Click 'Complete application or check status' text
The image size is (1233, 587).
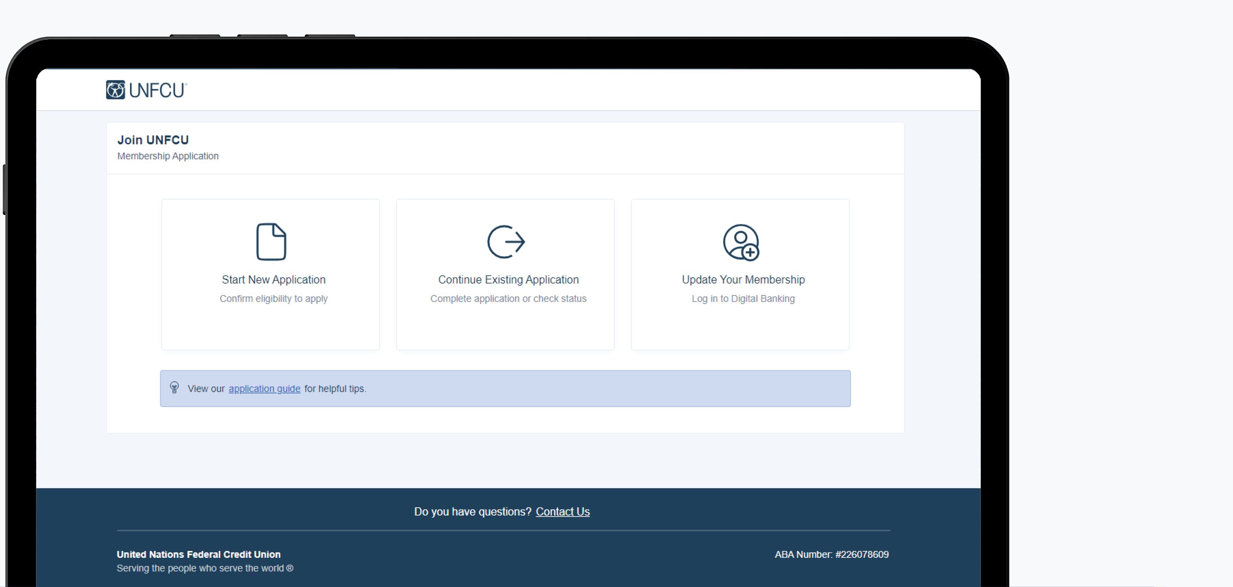508,299
